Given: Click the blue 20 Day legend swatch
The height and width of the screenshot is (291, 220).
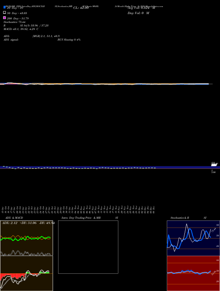Looking at the screenshot, I should 4,7.
